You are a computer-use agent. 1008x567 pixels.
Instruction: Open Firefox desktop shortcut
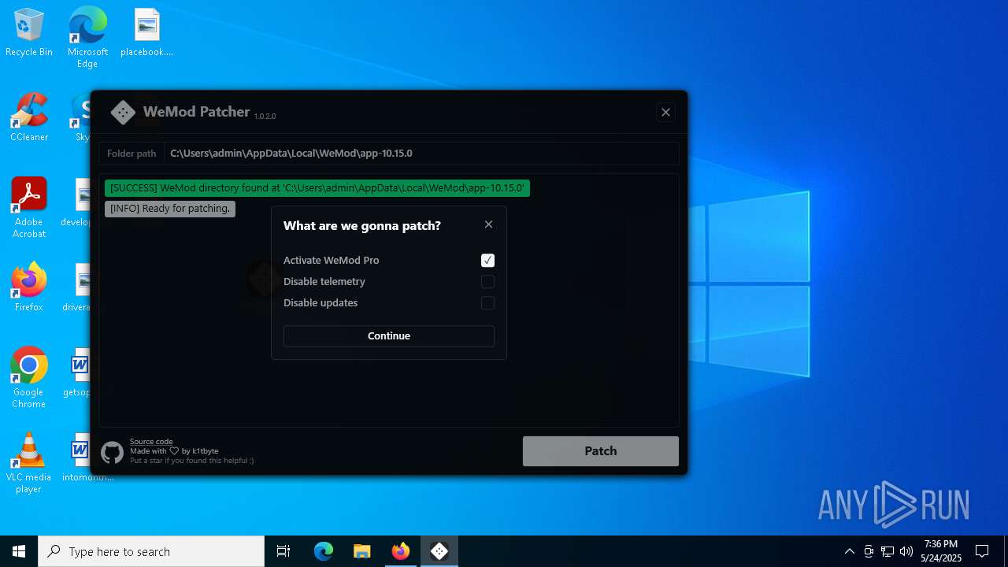click(x=29, y=287)
